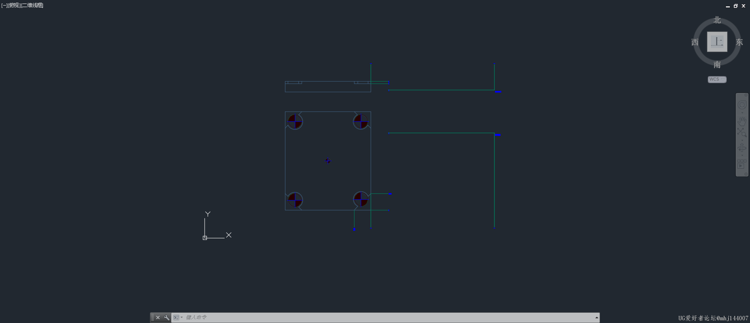Close the drawing window
This screenshot has height=323, width=750.
[743, 6]
